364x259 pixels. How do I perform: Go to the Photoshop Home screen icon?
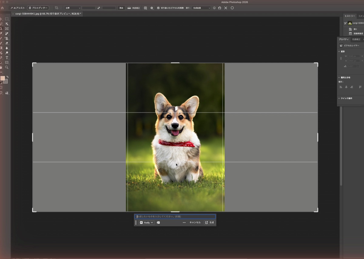coord(2,8)
